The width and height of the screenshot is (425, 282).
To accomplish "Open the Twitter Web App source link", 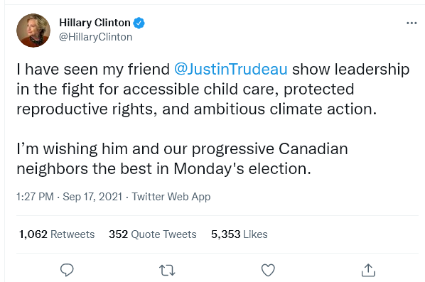I will coord(171,197).
